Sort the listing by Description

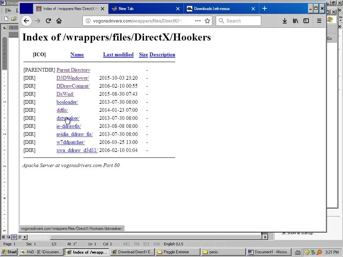click(x=162, y=55)
